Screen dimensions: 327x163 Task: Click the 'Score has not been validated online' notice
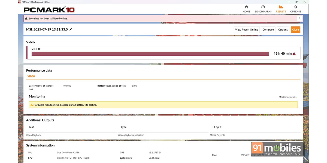pos(48,18)
